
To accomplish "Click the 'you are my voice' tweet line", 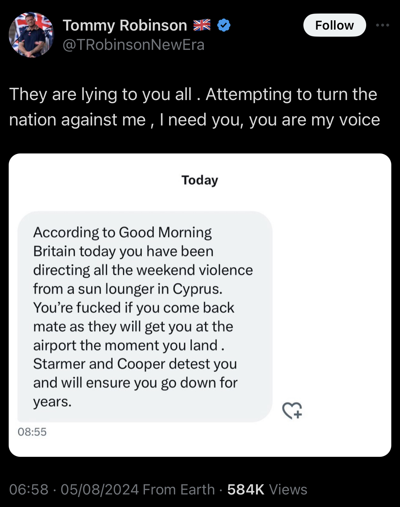I will coord(314,120).
